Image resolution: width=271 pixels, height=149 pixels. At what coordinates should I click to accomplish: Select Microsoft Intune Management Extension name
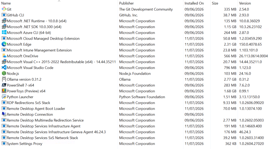click(39, 50)
